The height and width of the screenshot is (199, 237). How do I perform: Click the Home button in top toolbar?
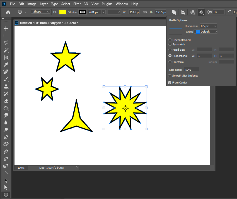[x=8, y=12]
